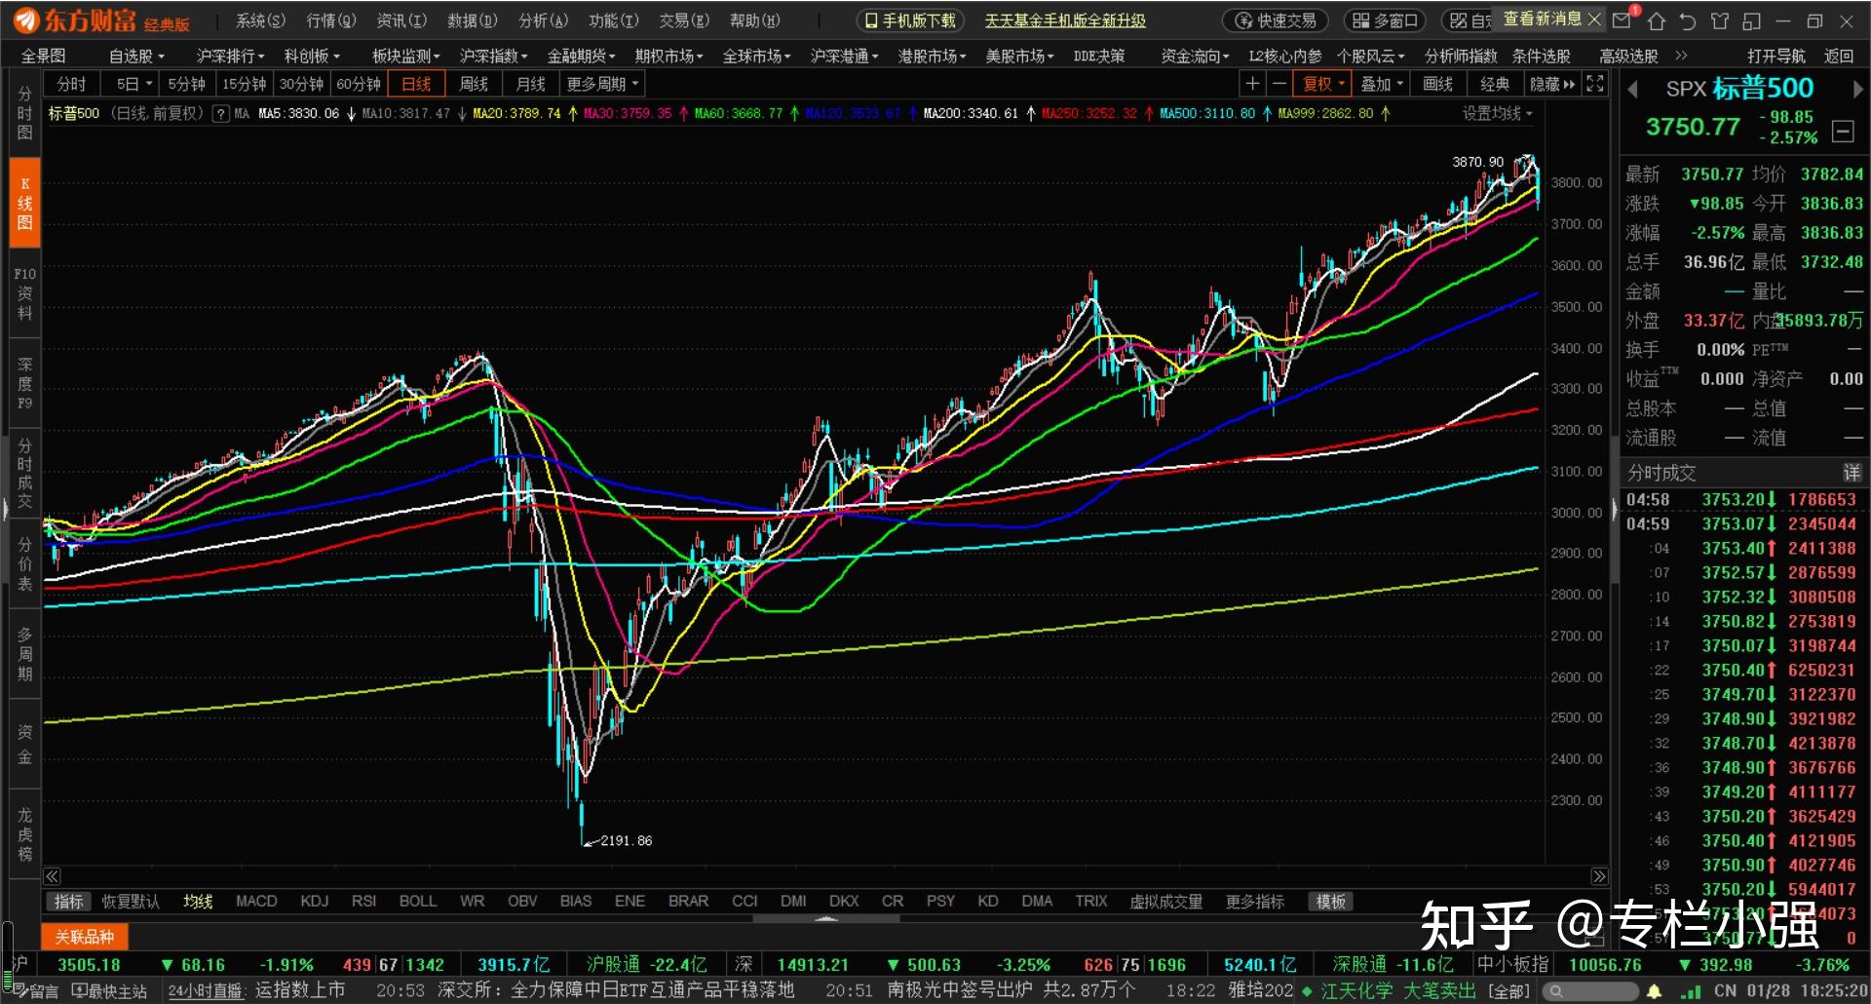The width and height of the screenshot is (1871, 1004).
Task: Click the status bar search box
Action: coord(1588,991)
